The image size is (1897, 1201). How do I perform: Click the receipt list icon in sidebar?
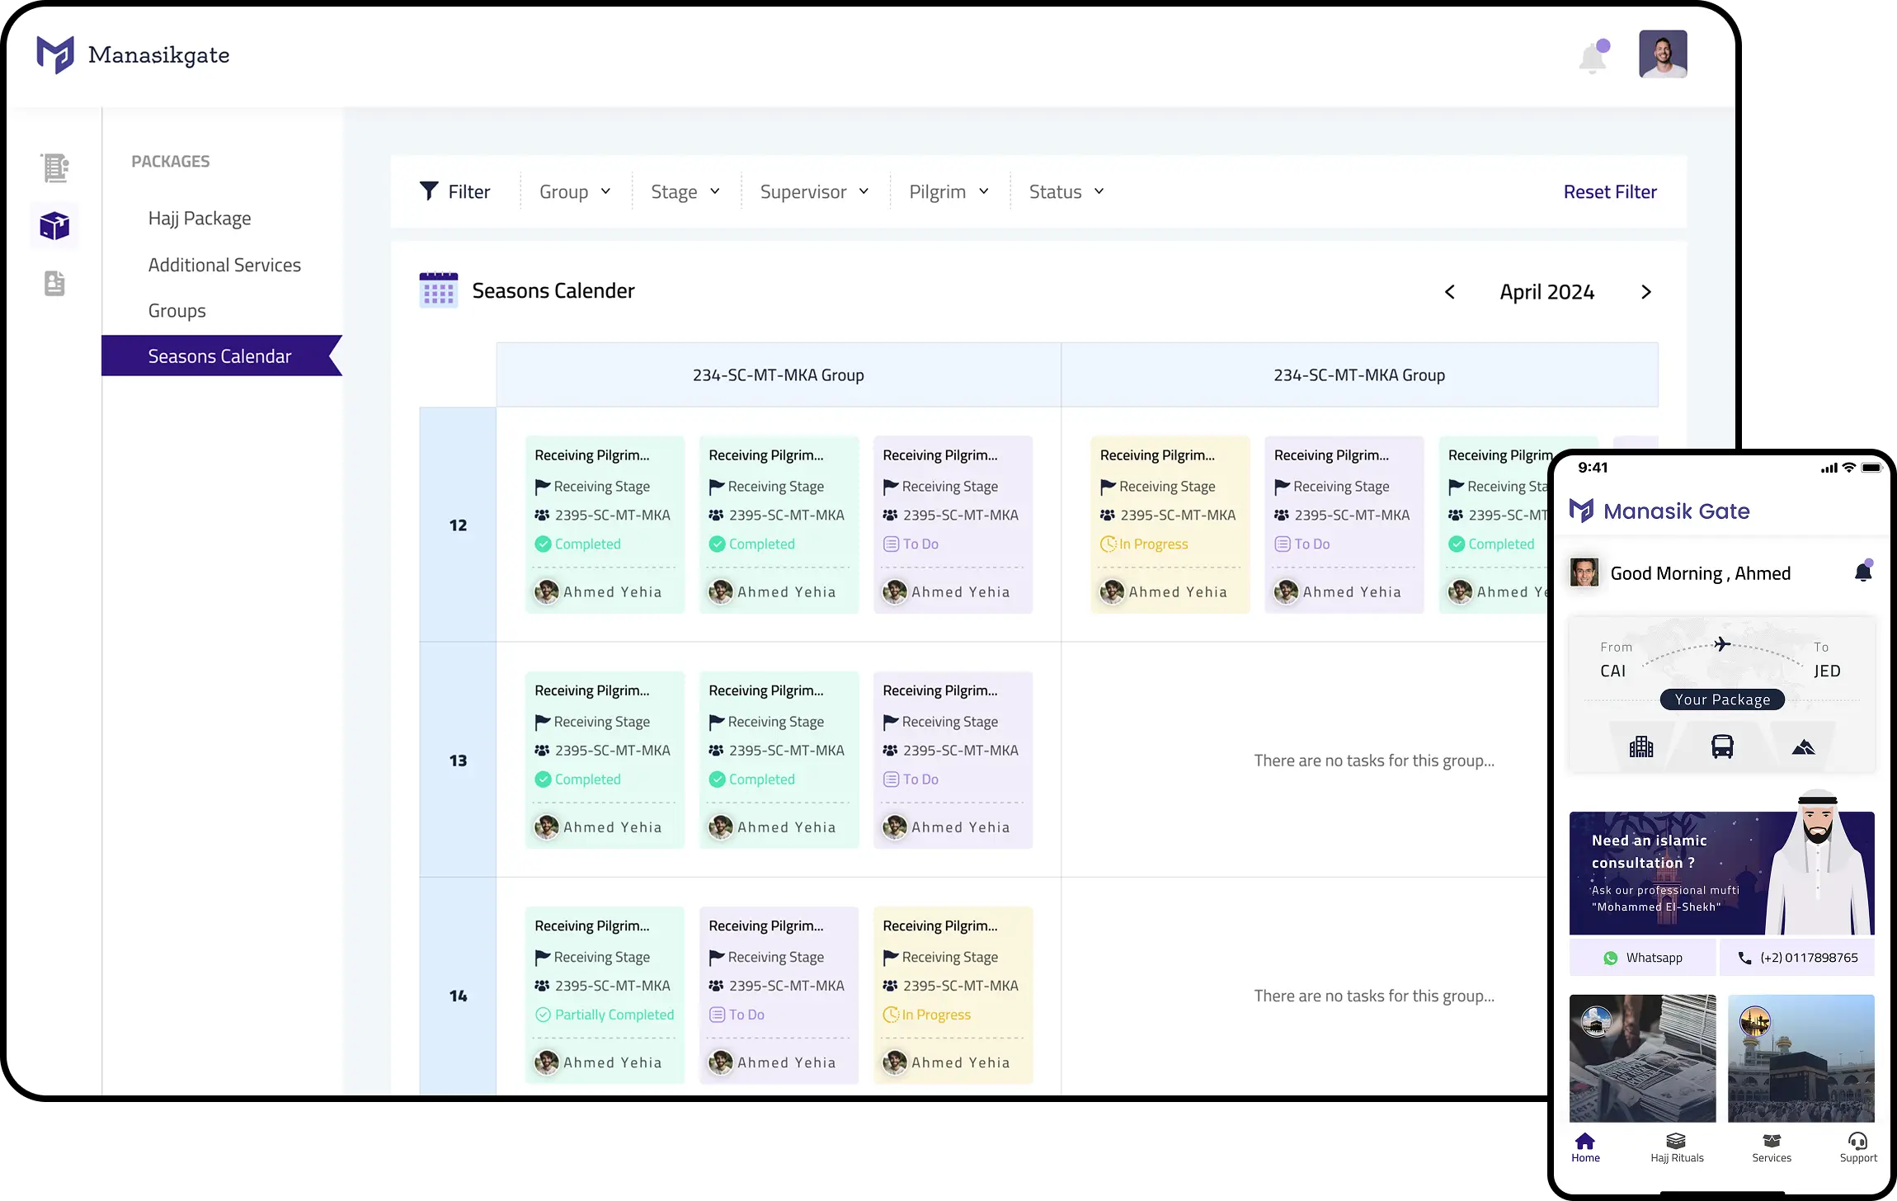(x=54, y=167)
